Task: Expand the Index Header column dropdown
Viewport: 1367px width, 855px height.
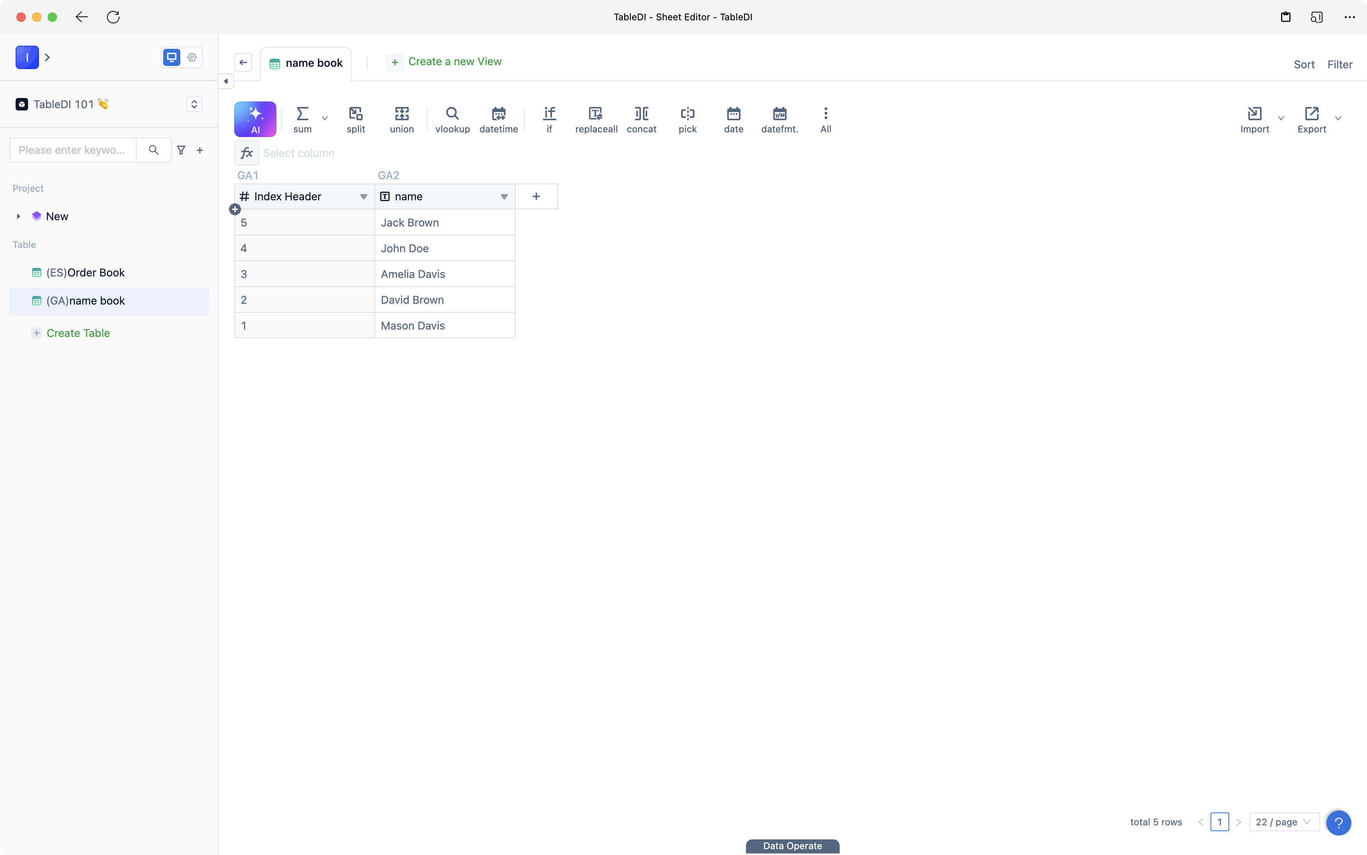Action: (x=363, y=196)
